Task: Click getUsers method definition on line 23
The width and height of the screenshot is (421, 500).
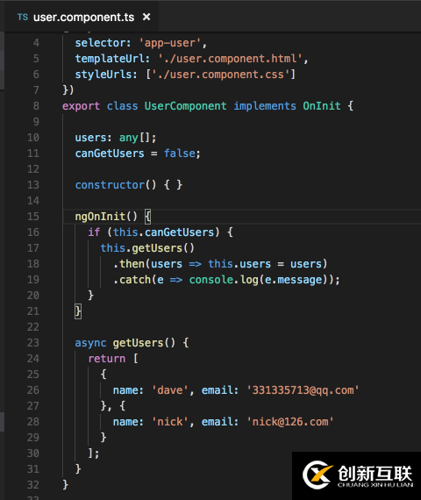Action: point(138,343)
